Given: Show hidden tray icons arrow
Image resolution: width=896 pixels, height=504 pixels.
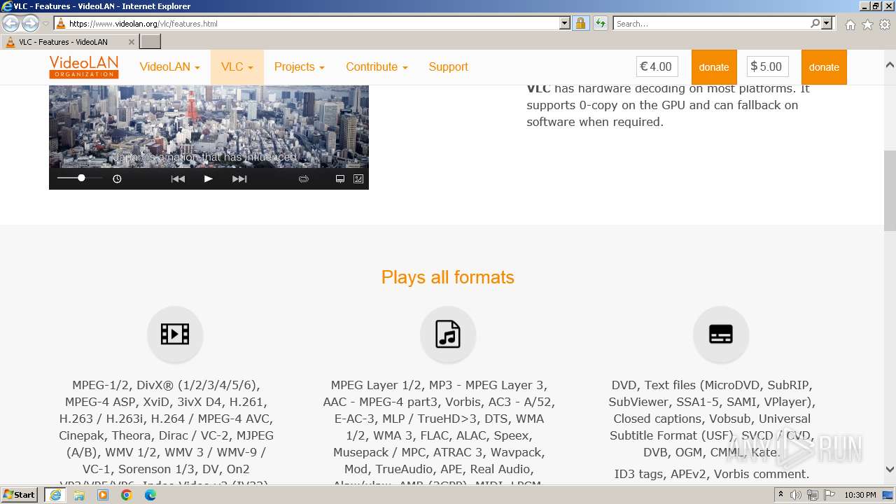Looking at the screenshot, I should point(780,495).
